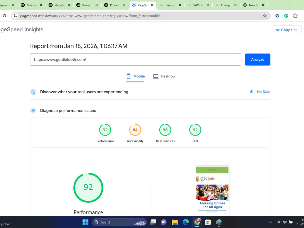The width and height of the screenshot is (304, 228).
Task: Click the Copy Link button
Action: coord(287,30)
